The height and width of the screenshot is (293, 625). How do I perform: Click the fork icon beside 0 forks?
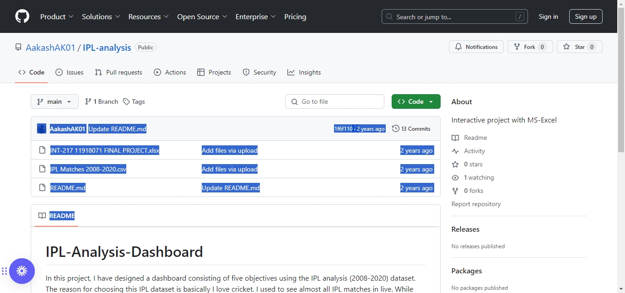tap(455, 191)
